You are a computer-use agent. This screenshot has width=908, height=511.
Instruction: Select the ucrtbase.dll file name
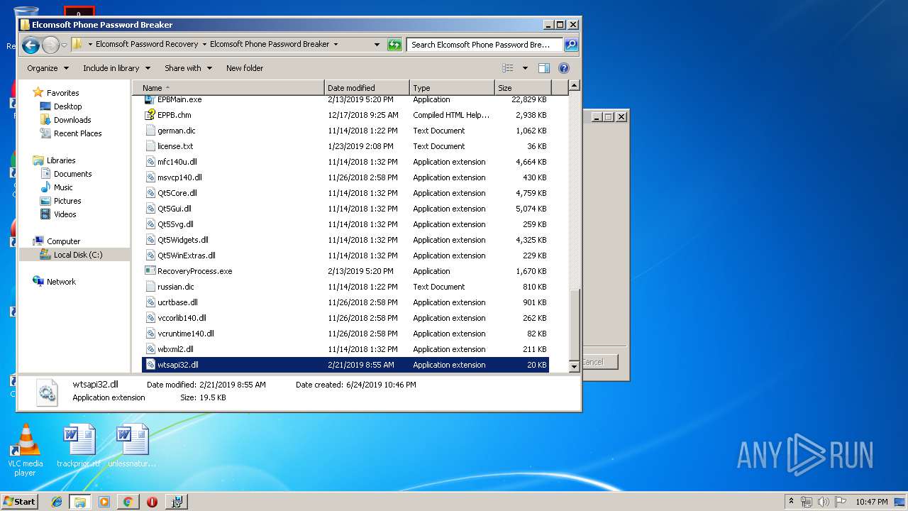pos(177,302)
